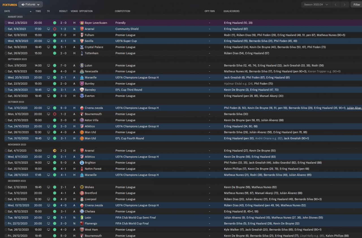Toggle the tick on the Sat 2/12/2023 row

point(6,187)
